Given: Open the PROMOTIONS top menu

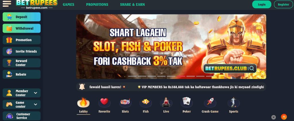Looking at the screenshot, I should point(97,5).
